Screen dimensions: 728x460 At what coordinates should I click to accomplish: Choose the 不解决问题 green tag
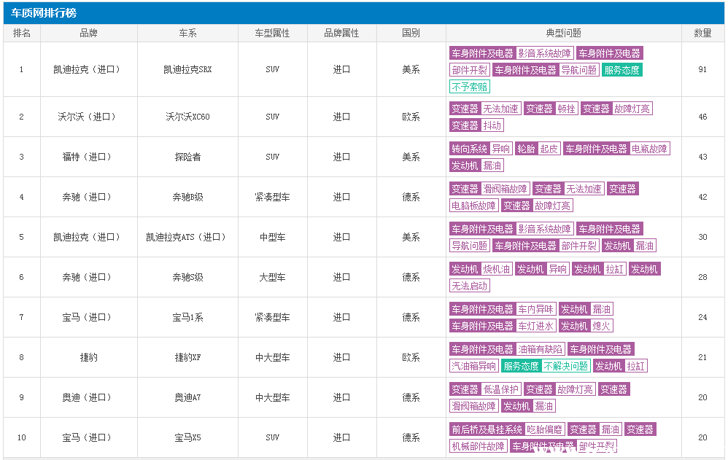[565, 366]
